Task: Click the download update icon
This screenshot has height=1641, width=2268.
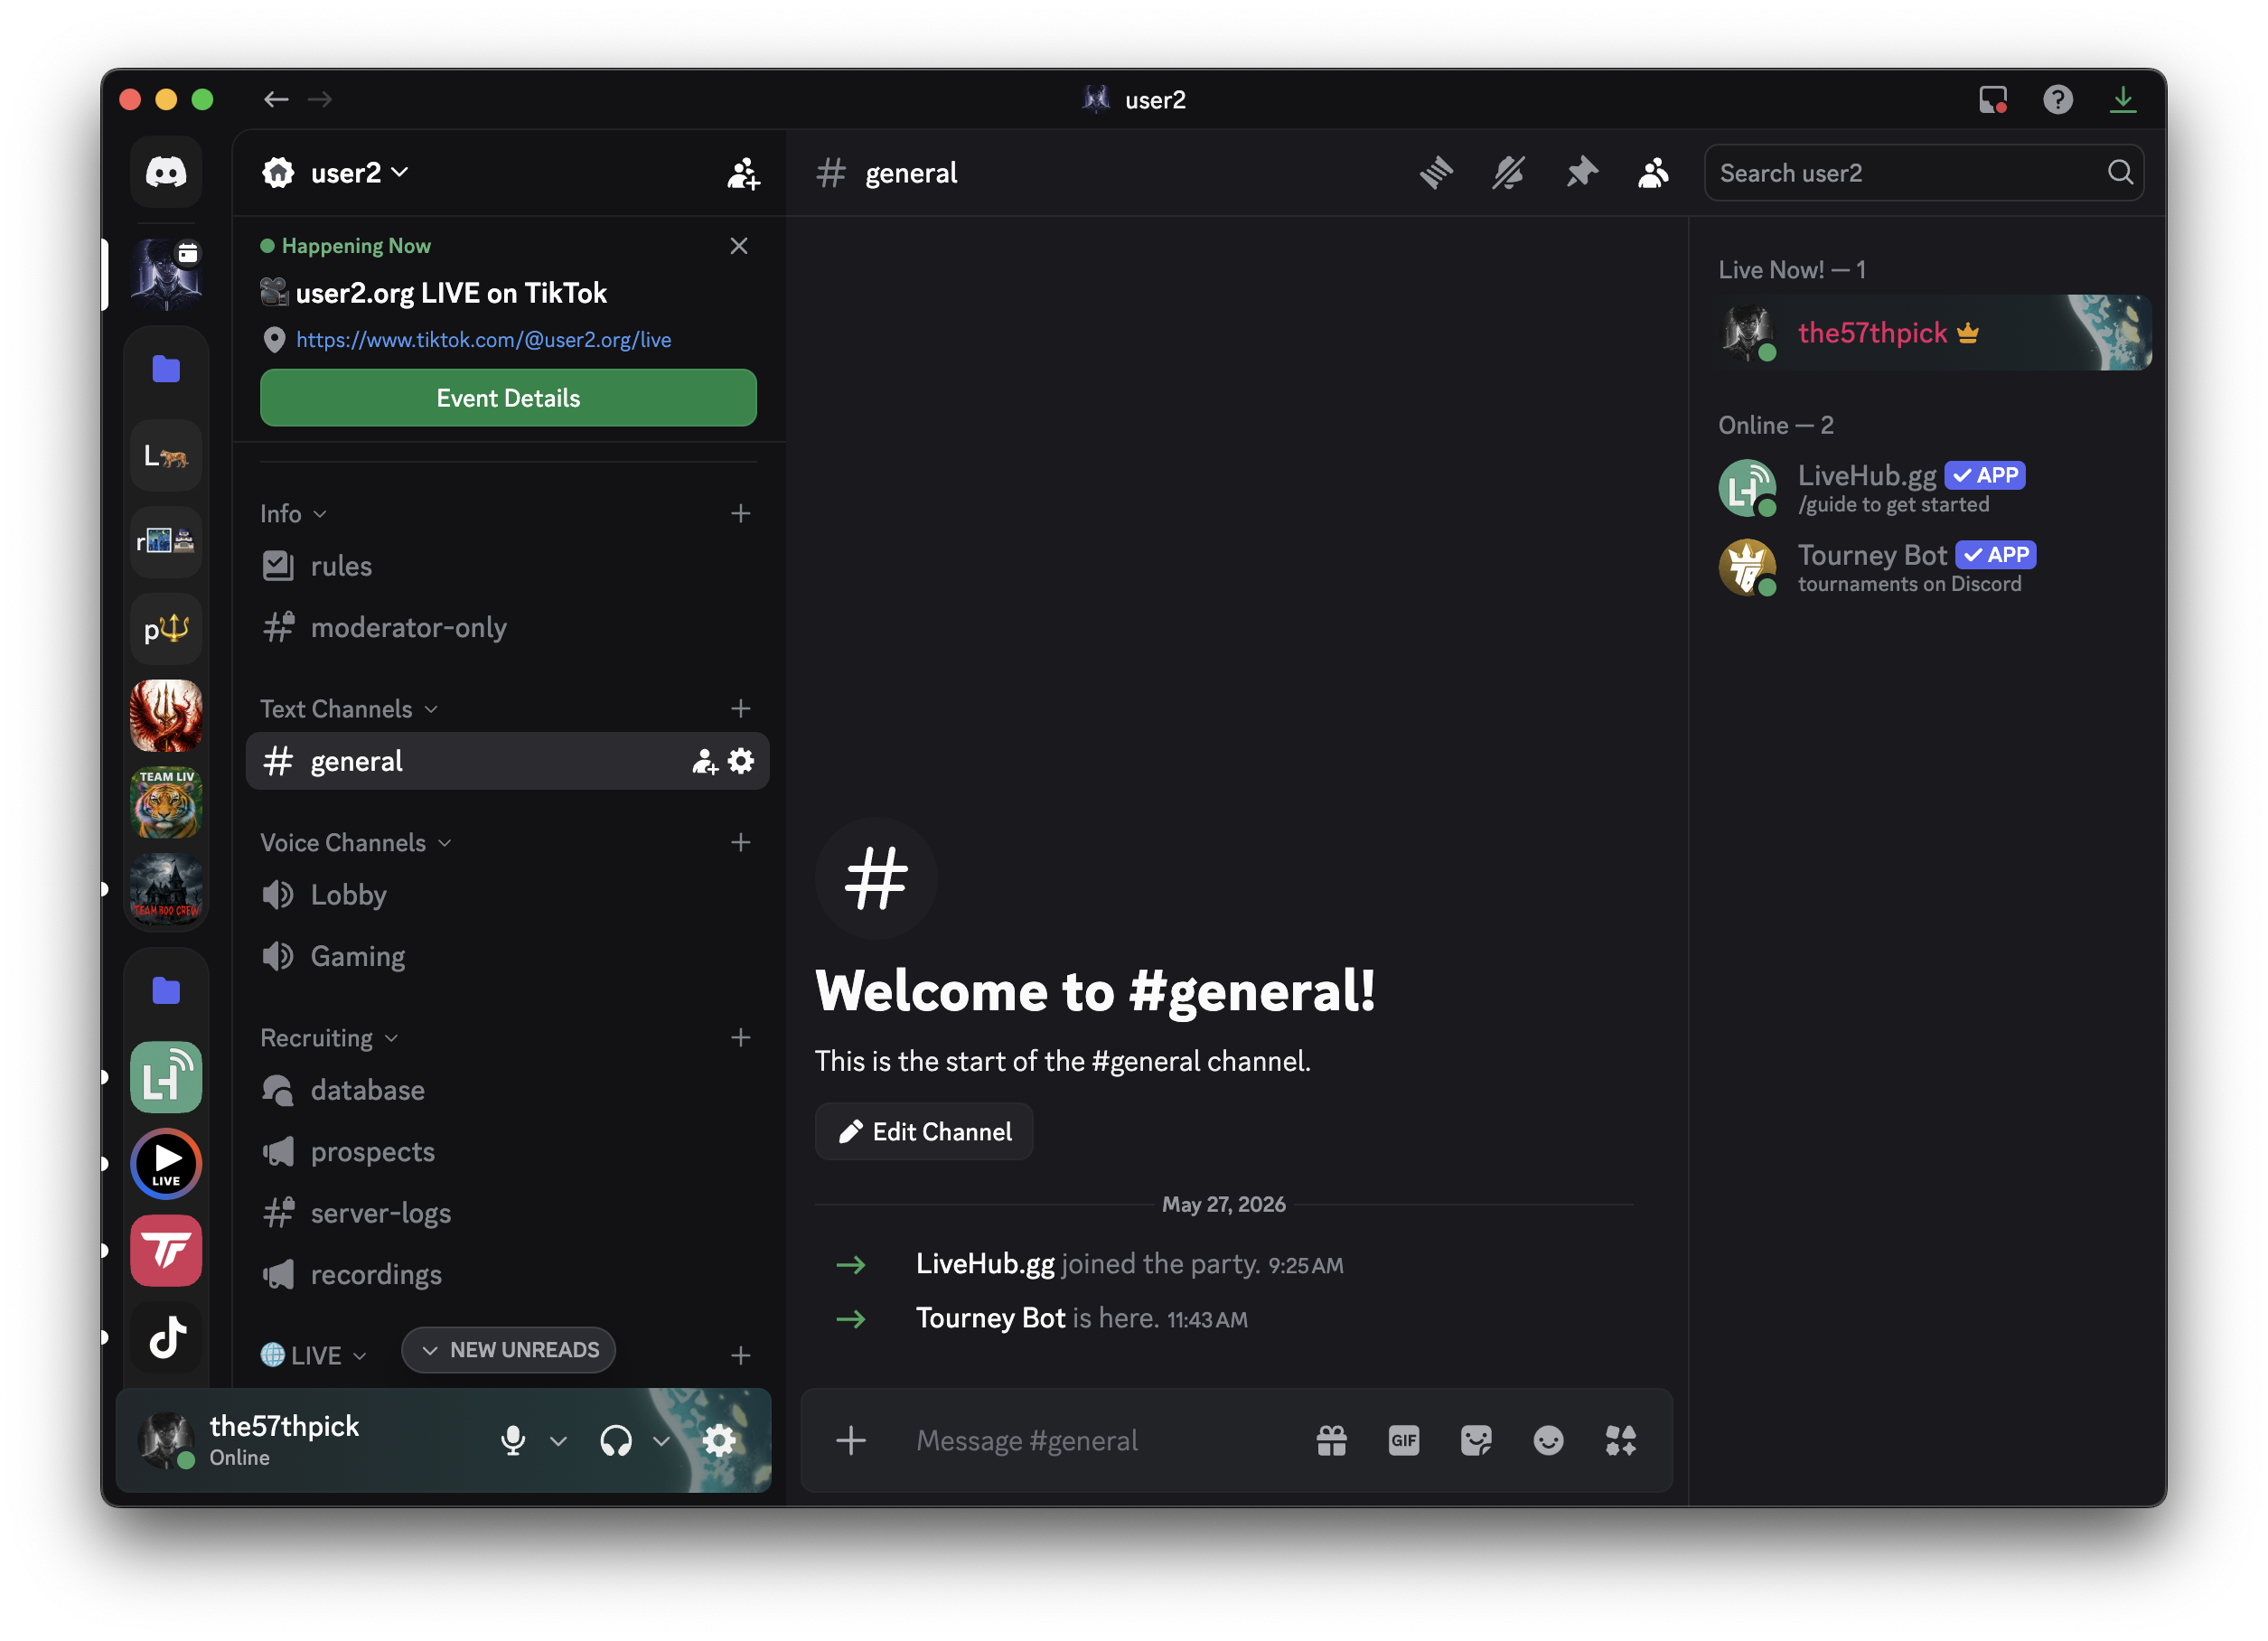Action: point(2123,99)
